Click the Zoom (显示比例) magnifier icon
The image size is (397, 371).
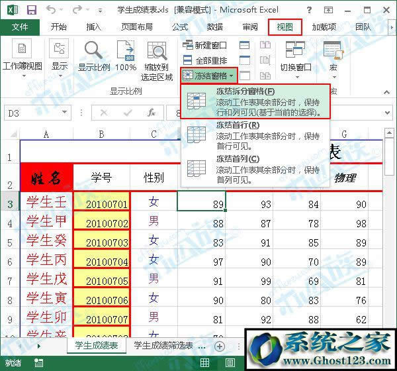pyautogui.click(x=93, y=51)
